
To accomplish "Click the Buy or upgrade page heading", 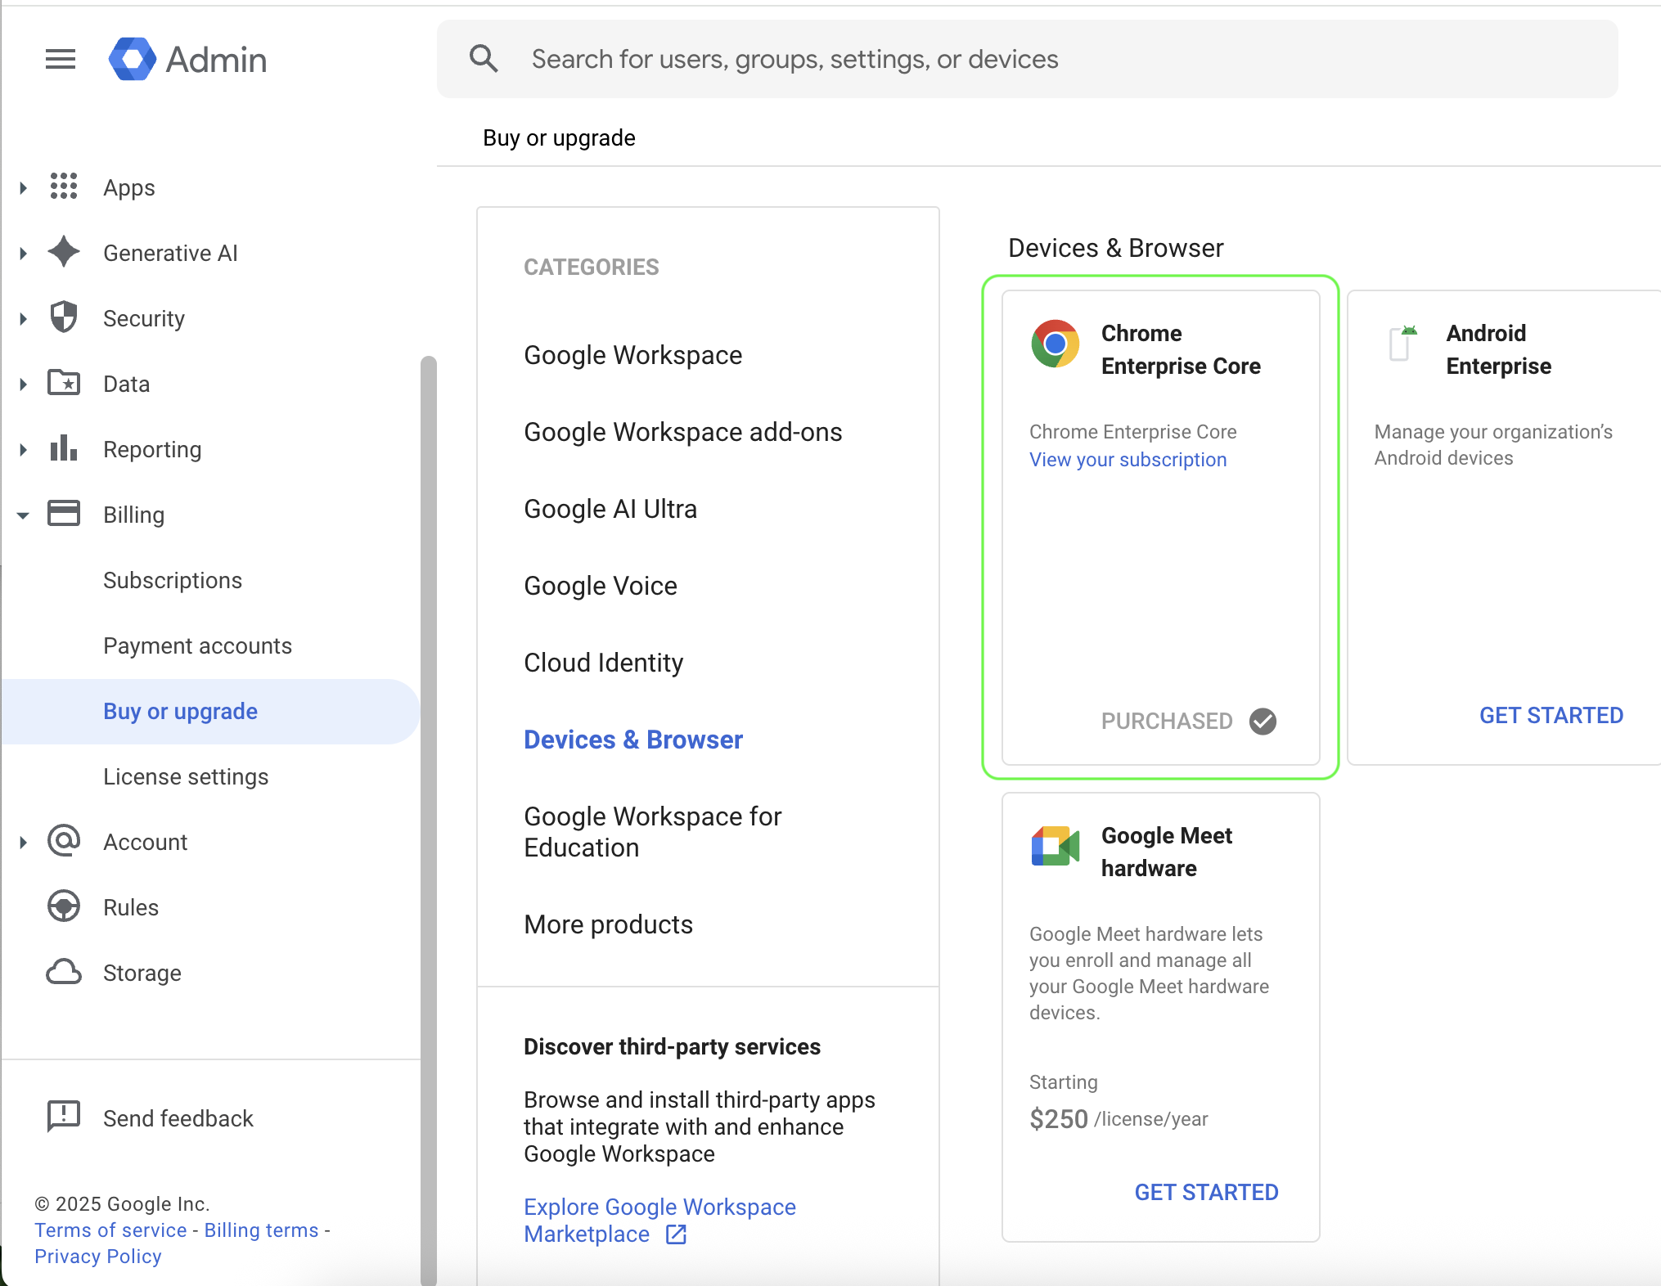I will point(559,137).
